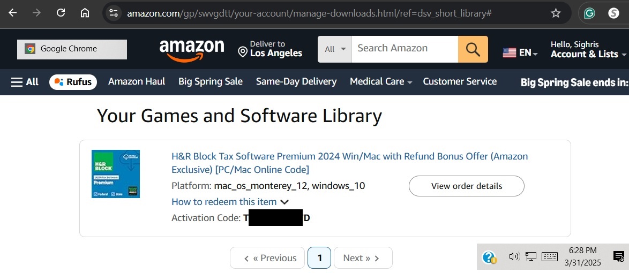Image resolution: width=629 pixels, height=273 pixels.
Task: Click the H&R Block product thumbnail
Action: point(116,174)
